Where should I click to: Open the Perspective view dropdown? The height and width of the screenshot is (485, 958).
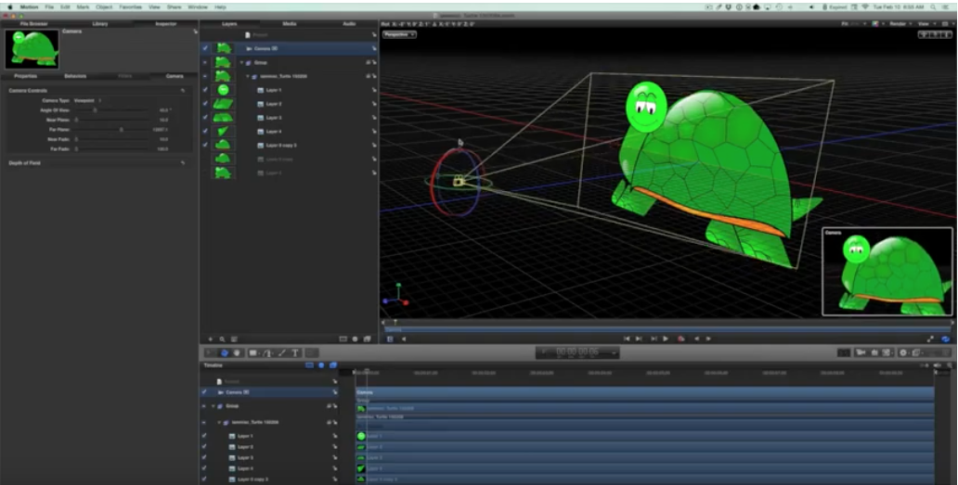[399, 34]
